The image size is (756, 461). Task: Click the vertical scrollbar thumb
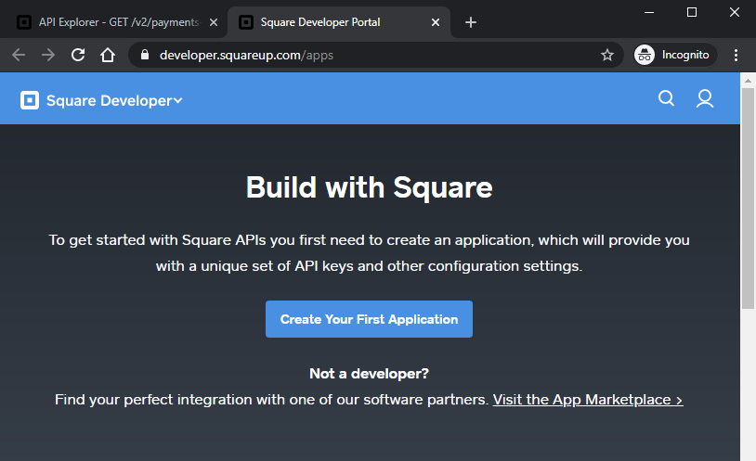(x=748, y=198)
